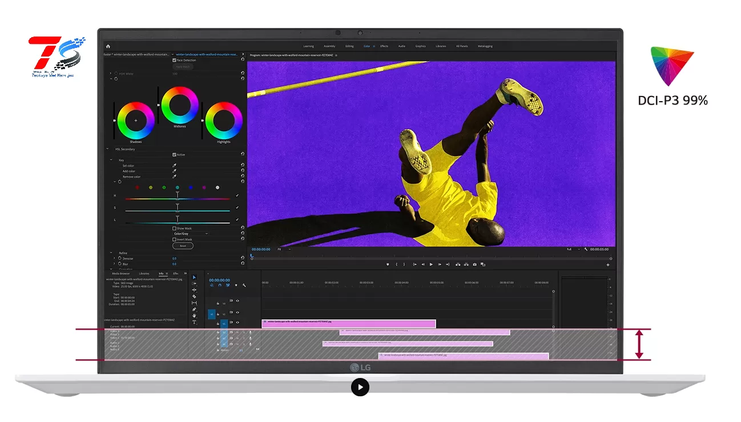Click the Midtones color wheel
The width and height of the screenshot is (741, 422).
point(179,105)
